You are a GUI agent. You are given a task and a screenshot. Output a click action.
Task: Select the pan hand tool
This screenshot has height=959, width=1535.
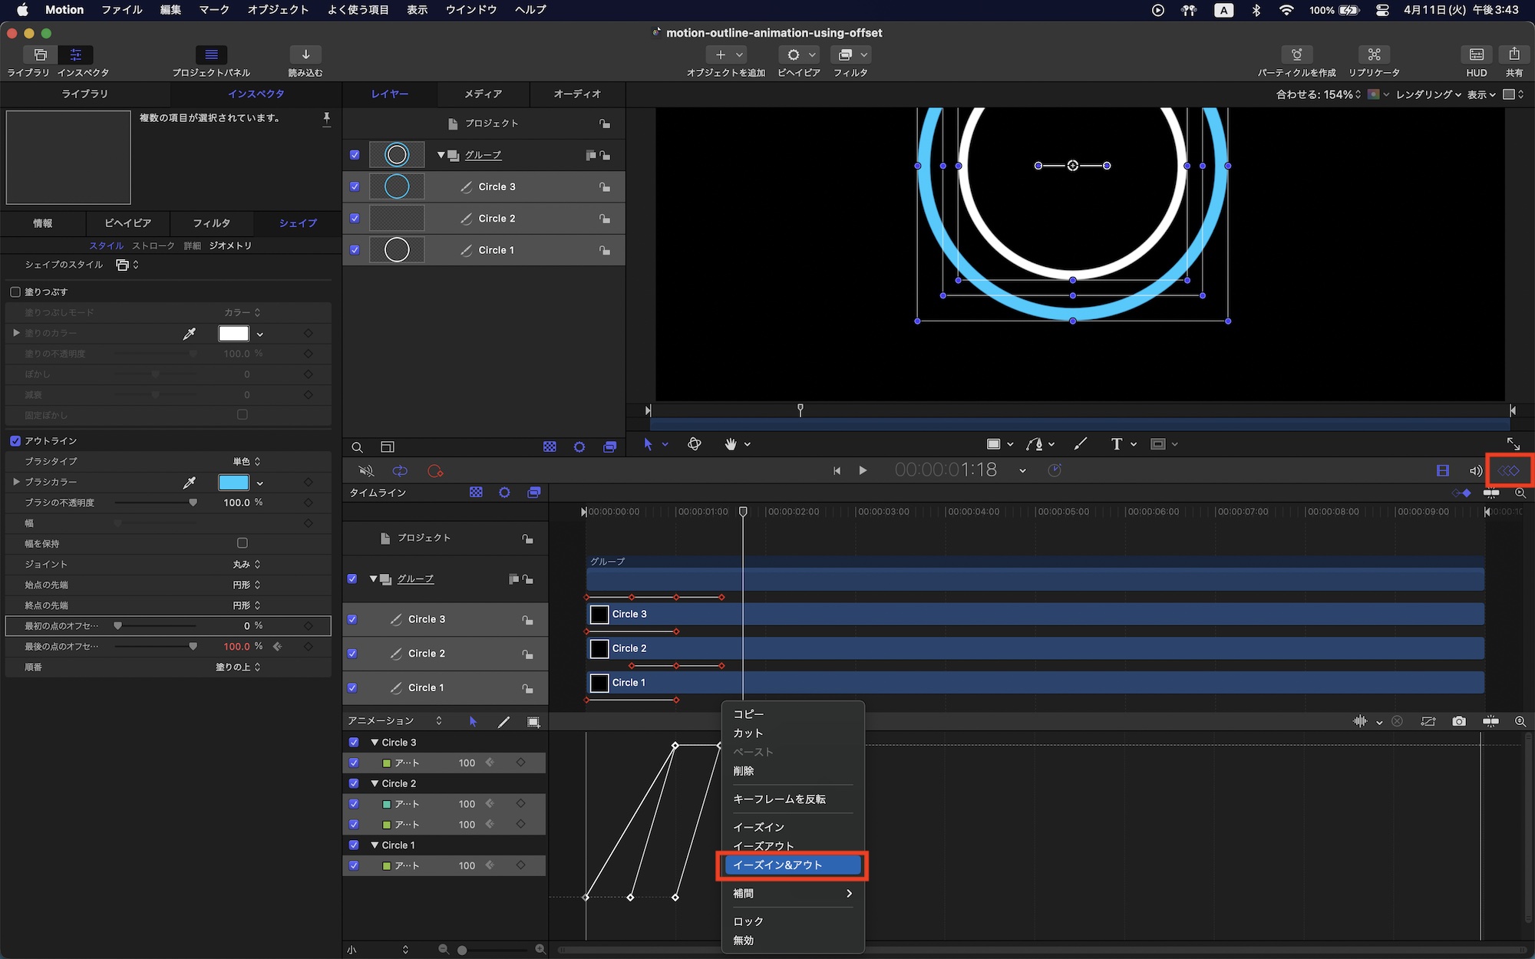click(731, 444)
